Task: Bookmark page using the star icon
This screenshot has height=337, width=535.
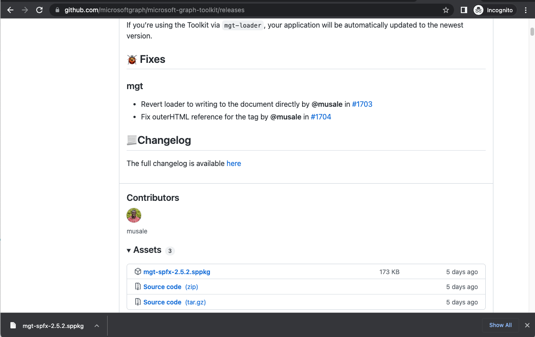Action: (445, 10)
